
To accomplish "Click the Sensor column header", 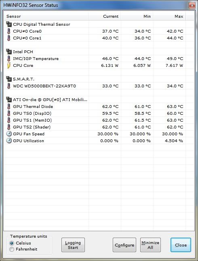I will click(46, 16).
